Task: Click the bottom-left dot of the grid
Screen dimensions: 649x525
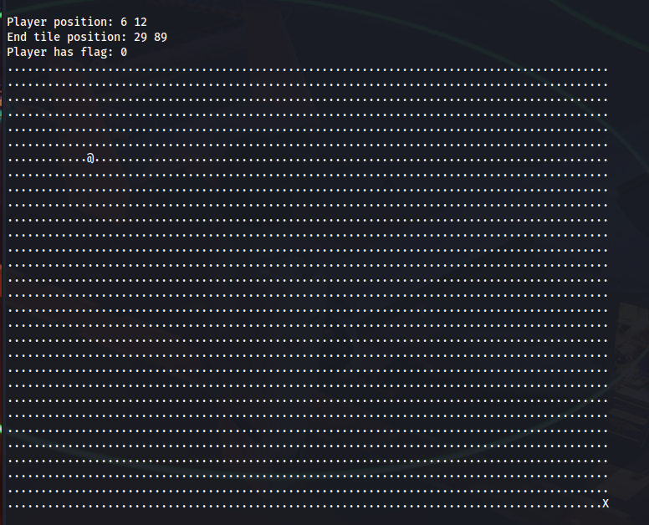Action: (x=10, y=506)
